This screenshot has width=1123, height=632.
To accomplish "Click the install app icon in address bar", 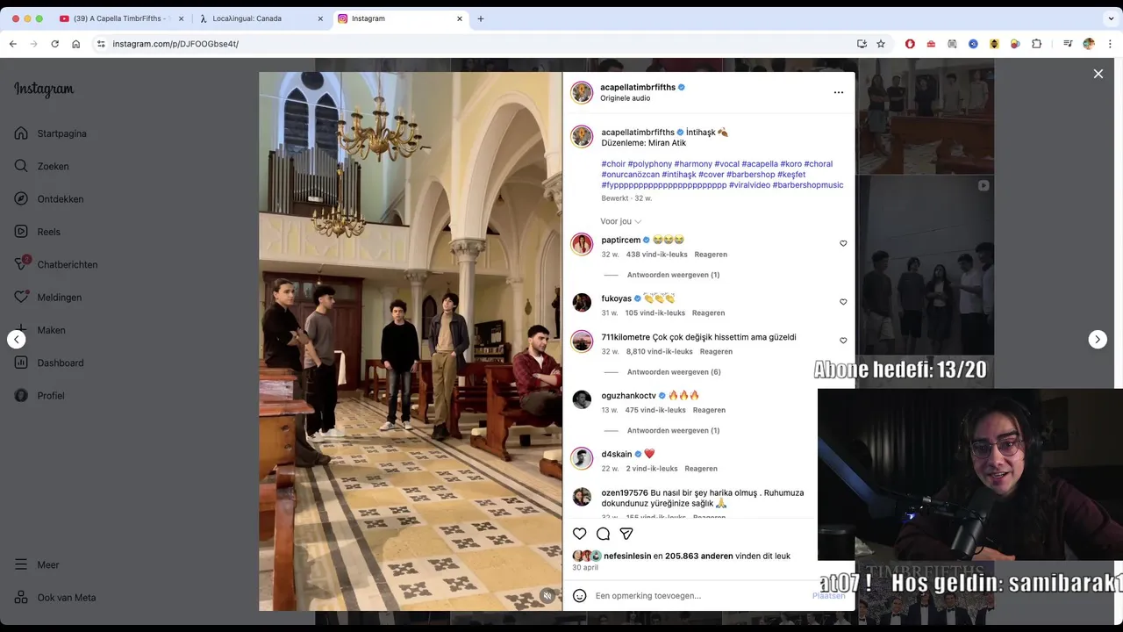I will tap(862, 44).
